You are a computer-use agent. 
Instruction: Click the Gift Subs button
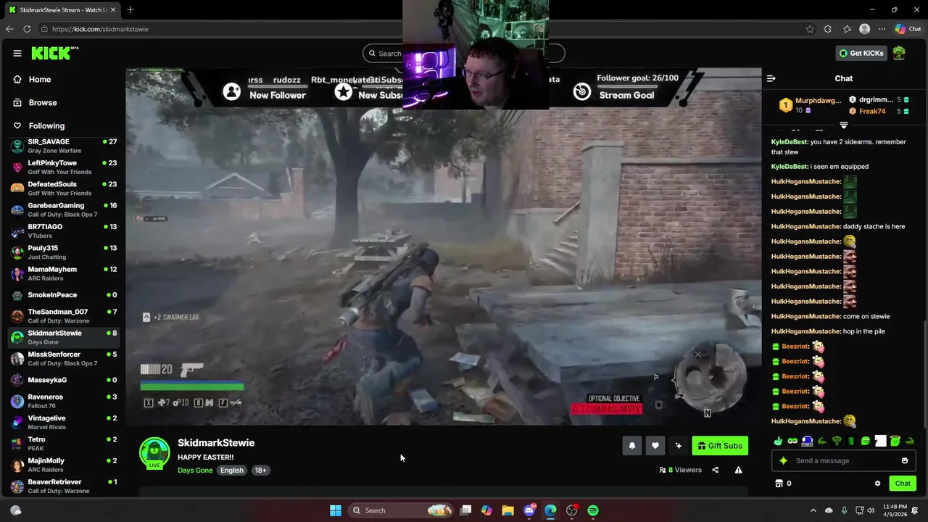720,446
